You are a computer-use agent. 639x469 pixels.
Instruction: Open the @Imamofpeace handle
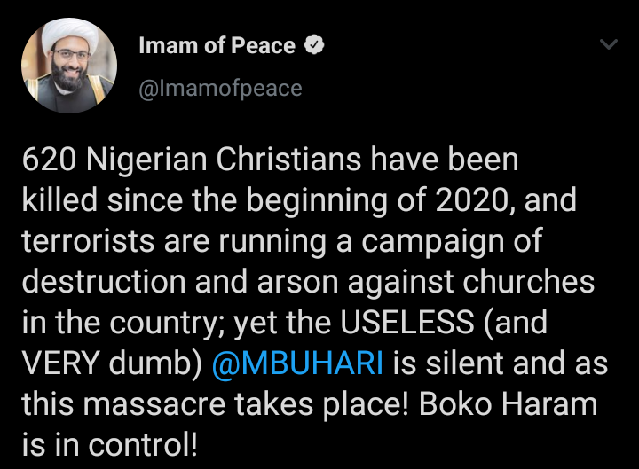pos(220,89)
